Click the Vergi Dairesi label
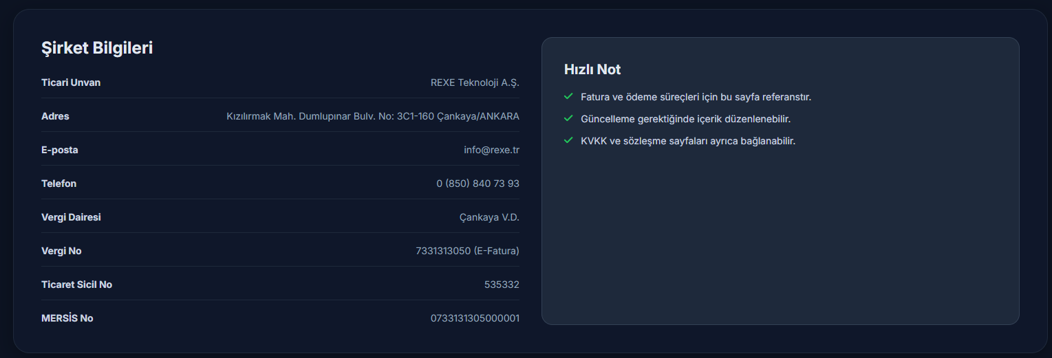 pyautogui.click(x=71, y=217)
